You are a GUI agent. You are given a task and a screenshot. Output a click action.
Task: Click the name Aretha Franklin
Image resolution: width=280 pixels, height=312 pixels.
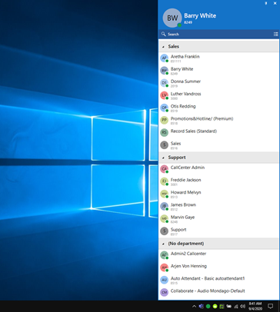[x=185, y=57]
